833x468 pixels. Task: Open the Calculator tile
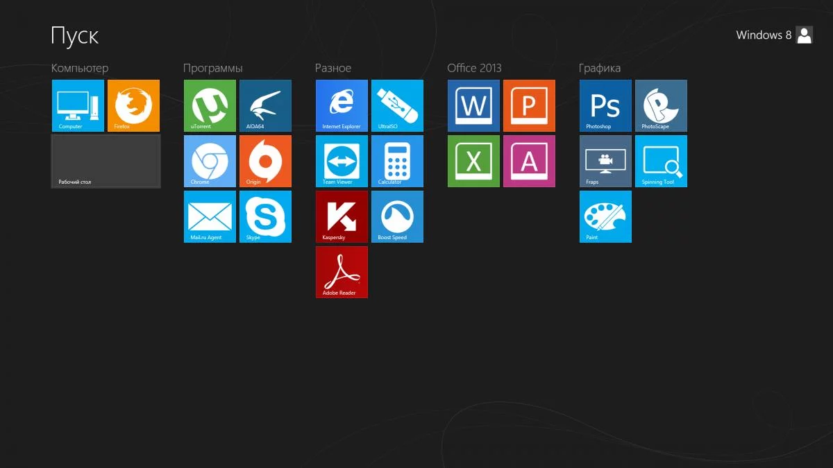tap(397, 161)
